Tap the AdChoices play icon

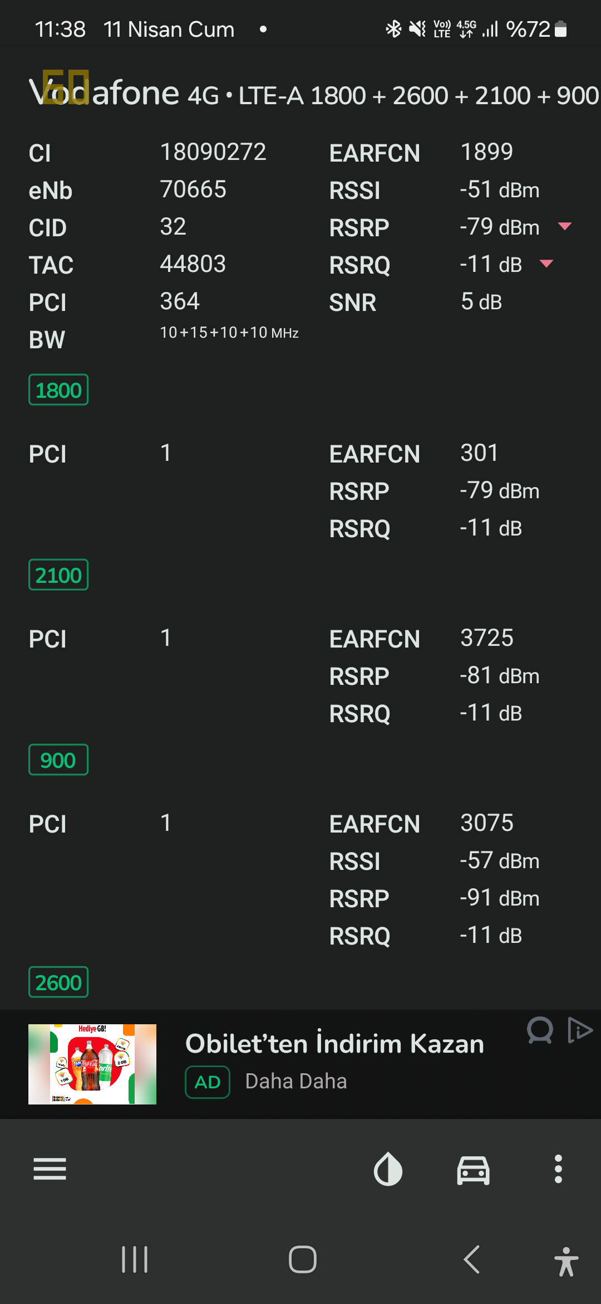(580, 1030)
